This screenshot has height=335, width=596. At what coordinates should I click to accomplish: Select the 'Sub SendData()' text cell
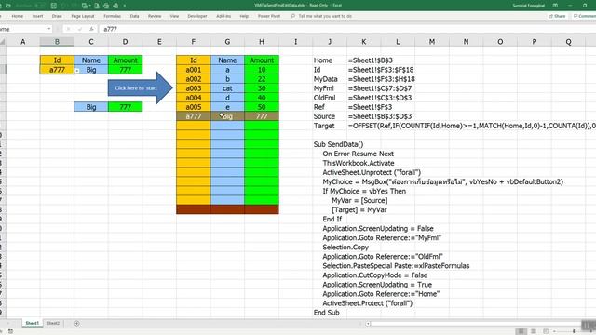click(x=338, y=144)
